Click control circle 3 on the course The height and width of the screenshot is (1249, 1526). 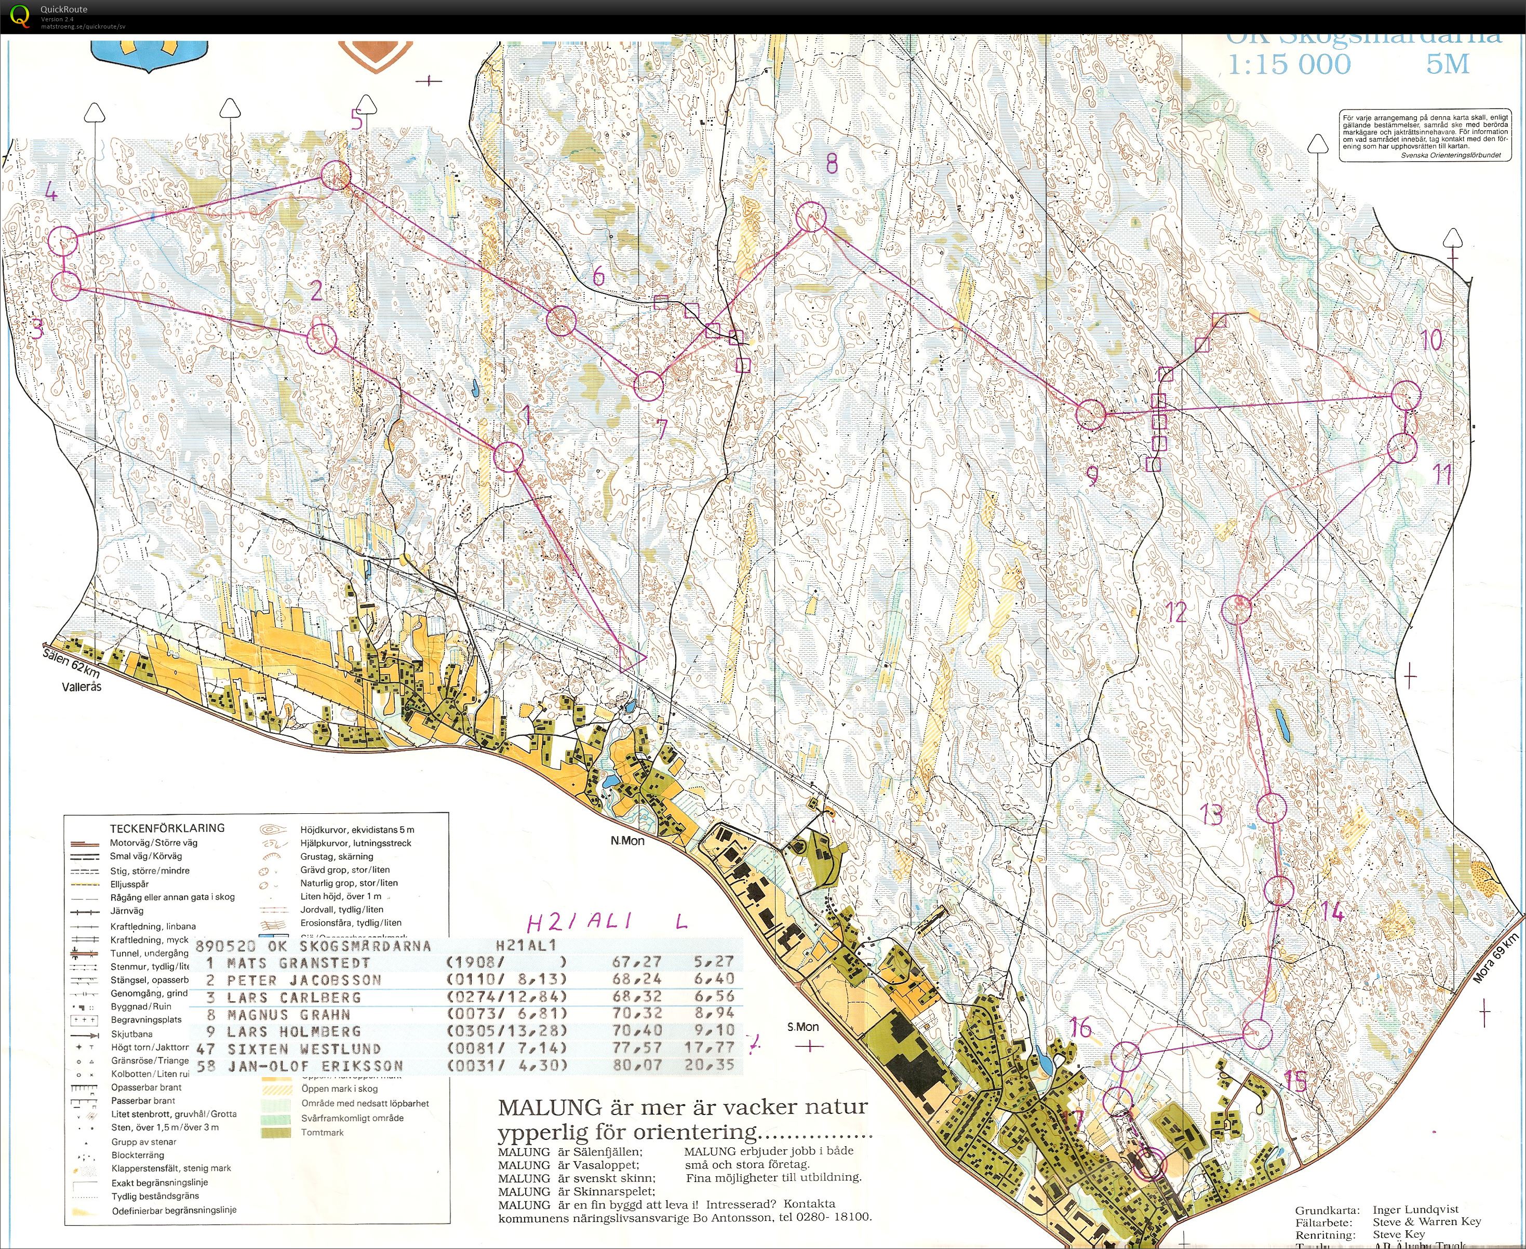(66, 286)
